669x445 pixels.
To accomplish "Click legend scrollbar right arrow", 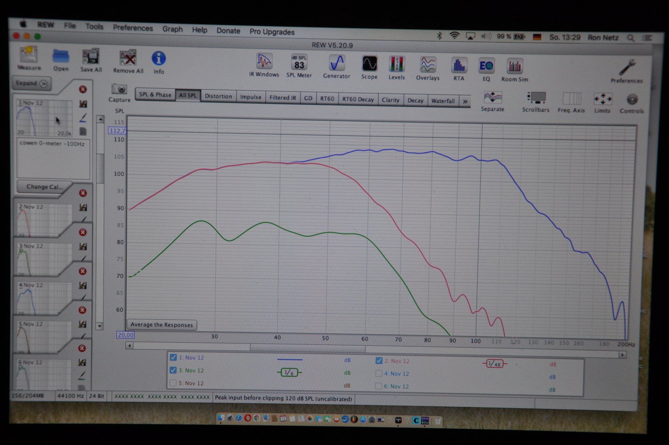I will point(622,355).
